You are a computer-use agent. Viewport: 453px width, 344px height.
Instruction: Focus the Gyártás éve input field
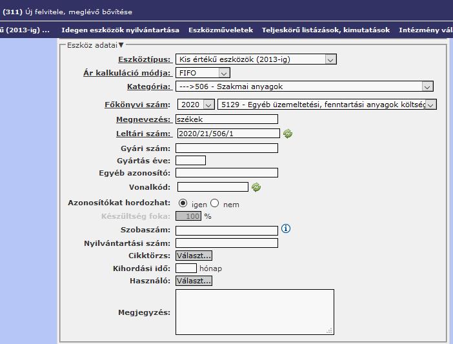pyautogui.click(x=190, y=160)
